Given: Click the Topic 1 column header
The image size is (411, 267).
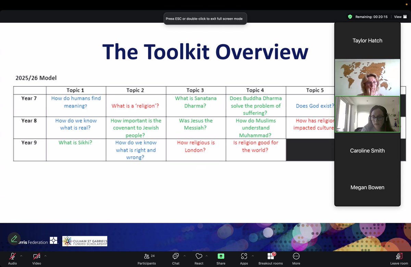Looking at the screenshot, I should (x=75, y=90).
